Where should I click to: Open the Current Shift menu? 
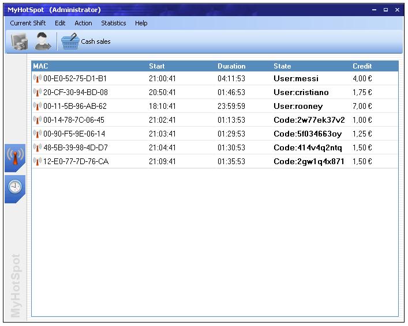[28, 23]
